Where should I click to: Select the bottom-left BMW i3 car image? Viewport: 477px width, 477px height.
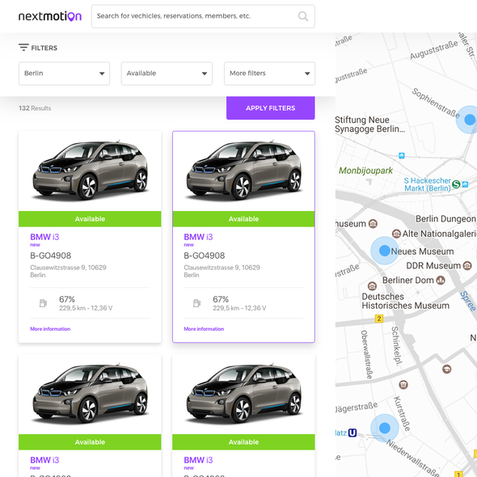coord(90,394)
